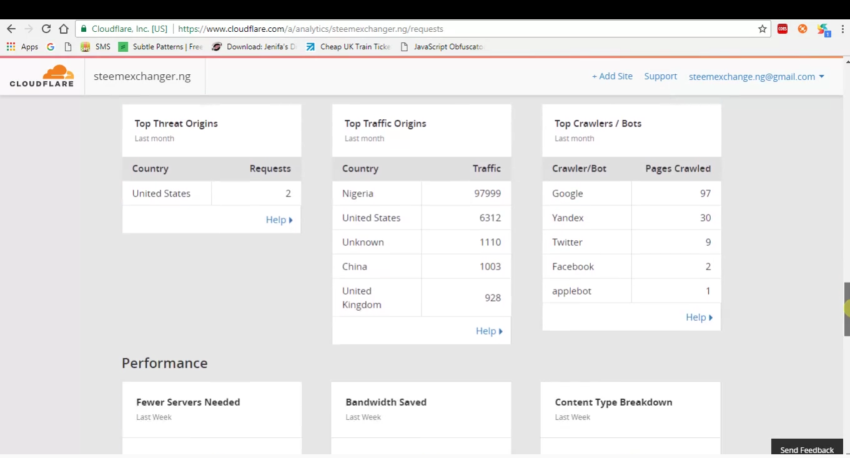Click the Pages Crawled column header

tap(678, 168)
